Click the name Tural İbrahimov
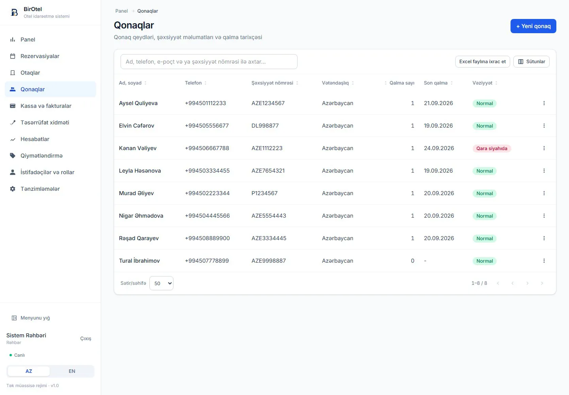This screenshot has height=395, width=569. point(139,261)
